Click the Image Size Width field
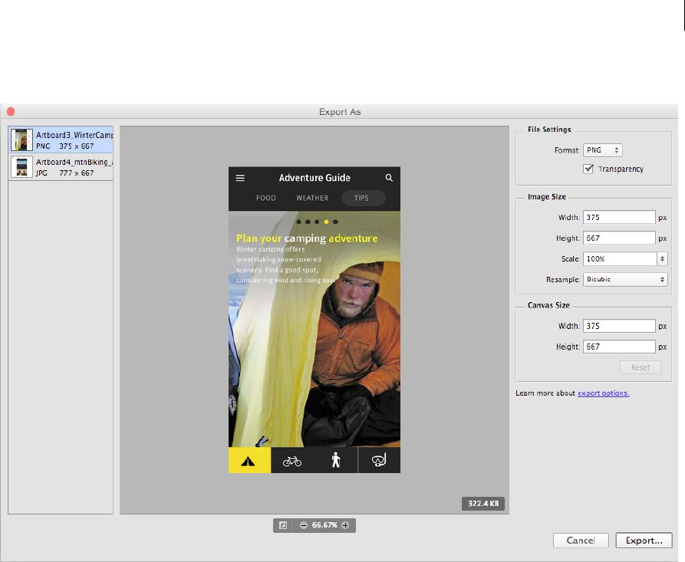Image resolution: width=685 pixels, height=562 pixels. click(x=619, y=218)
